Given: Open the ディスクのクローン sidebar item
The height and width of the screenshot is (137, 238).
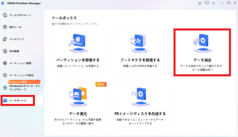Looking at the screenshot, I should [x=20, y=15].
